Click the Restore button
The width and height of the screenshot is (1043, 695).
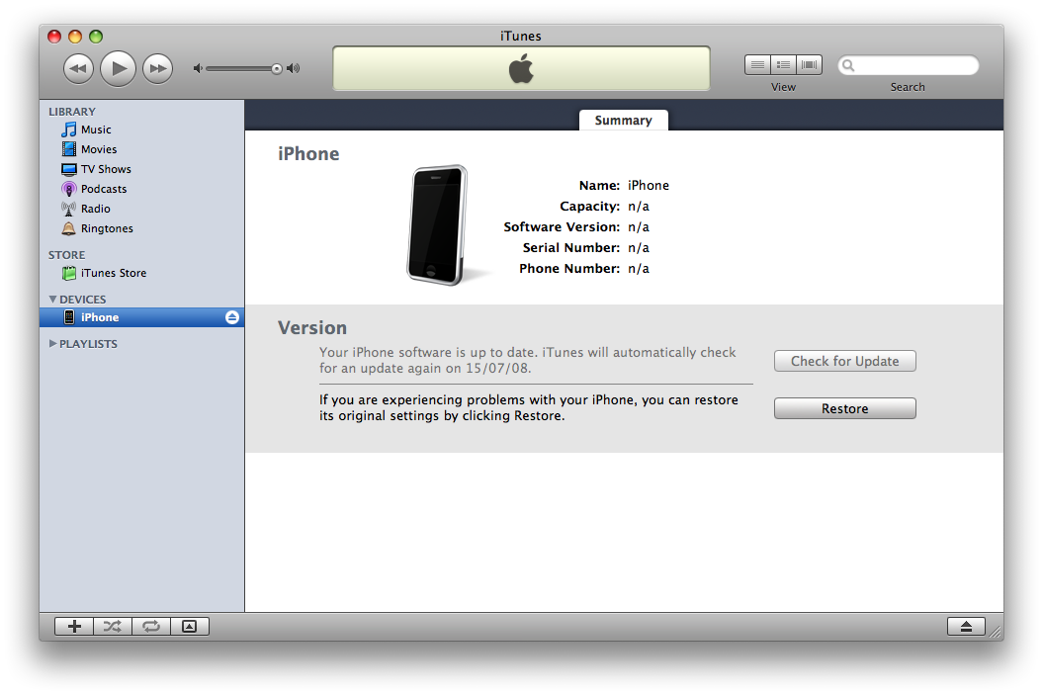pyautogui.click(x=844, y=408)
